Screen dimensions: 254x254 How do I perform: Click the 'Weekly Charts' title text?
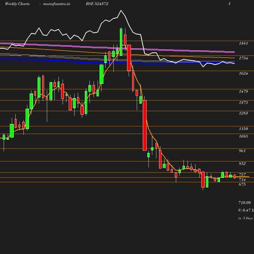click(17, 4)
